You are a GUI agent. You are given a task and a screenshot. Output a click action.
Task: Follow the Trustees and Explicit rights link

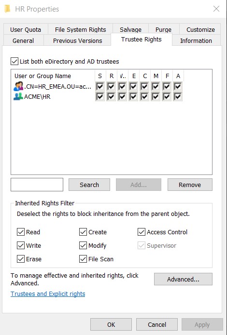(x=48, y=294)
